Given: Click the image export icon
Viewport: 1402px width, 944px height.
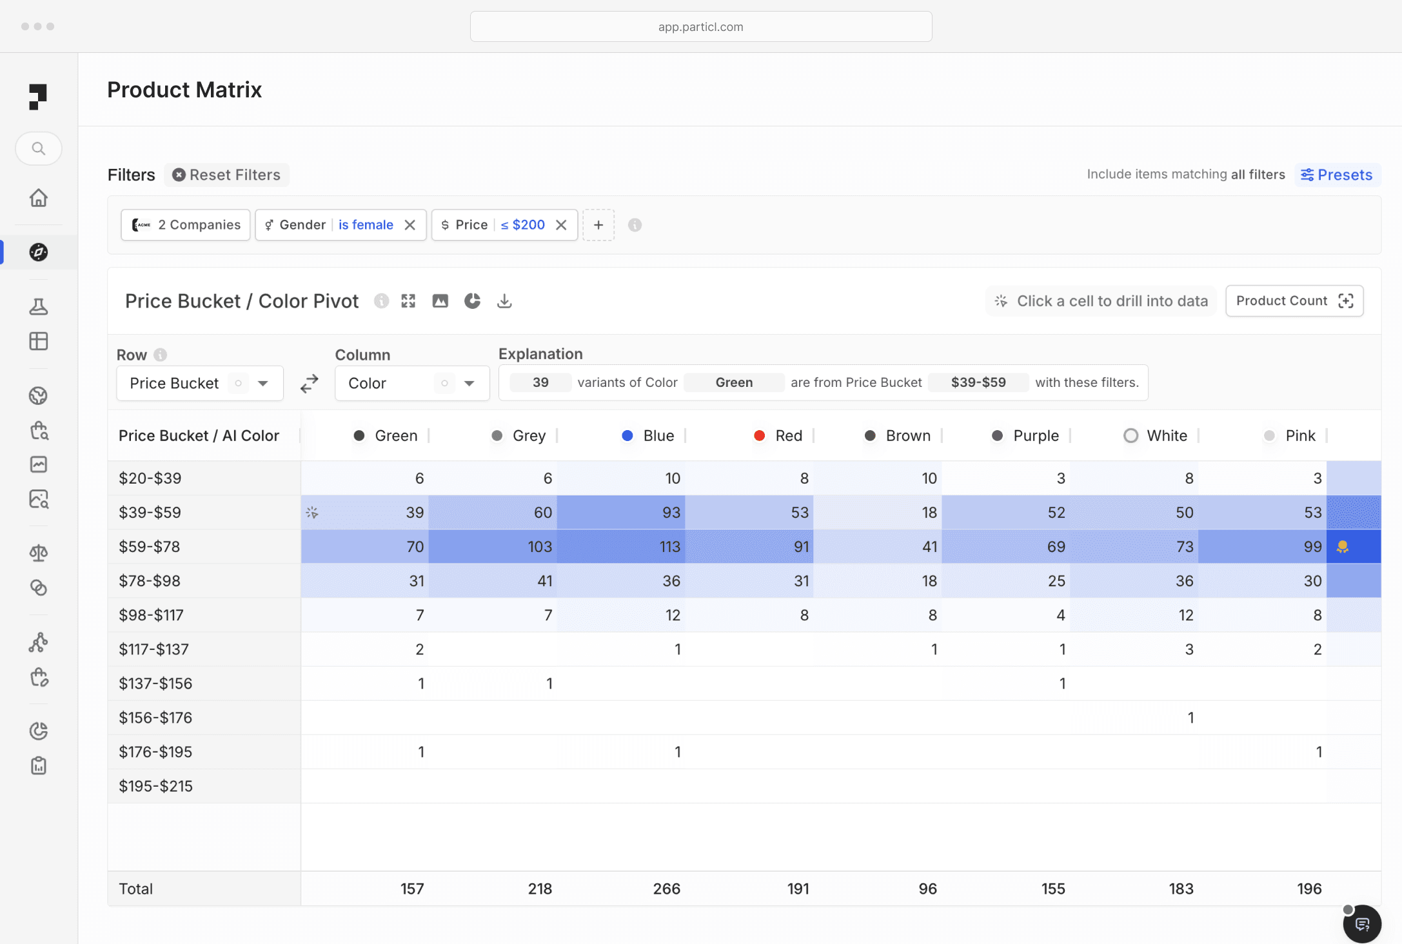Looking at the screenshot, I should pos(440,301).
